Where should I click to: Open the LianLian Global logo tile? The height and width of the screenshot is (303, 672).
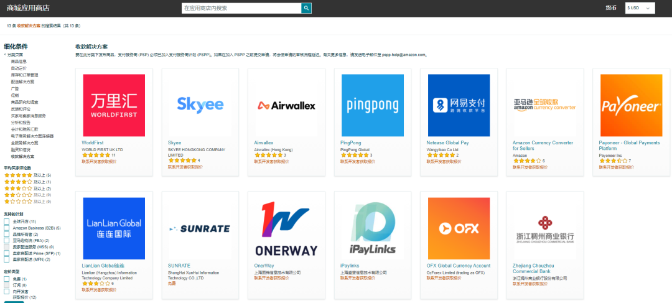pyautogui.click(x=114, y=228)
